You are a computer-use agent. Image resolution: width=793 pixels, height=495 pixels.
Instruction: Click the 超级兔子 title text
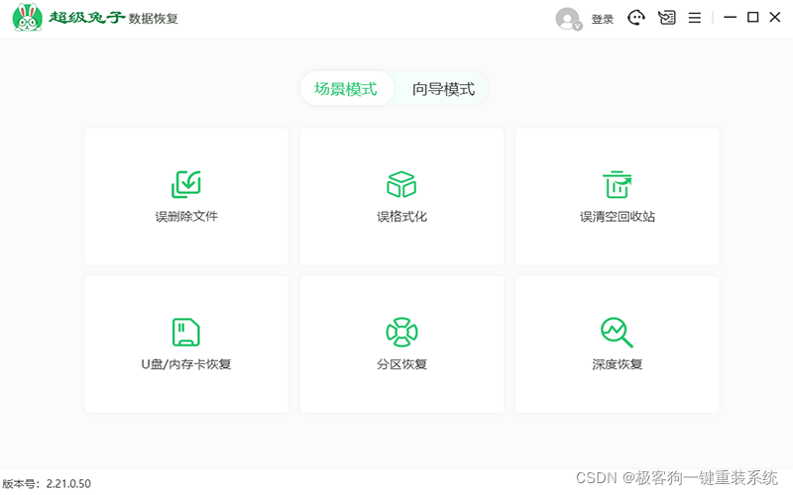click(x=87, y=18)
